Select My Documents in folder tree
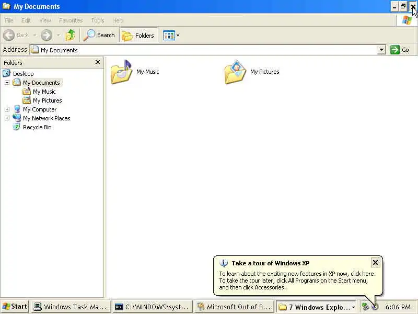Screen dimensions: 418x314 coord(41,83)
